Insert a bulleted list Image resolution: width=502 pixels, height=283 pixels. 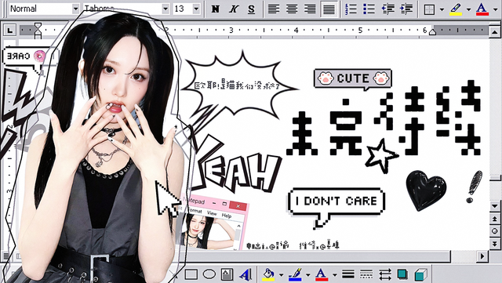click(369, 9)
